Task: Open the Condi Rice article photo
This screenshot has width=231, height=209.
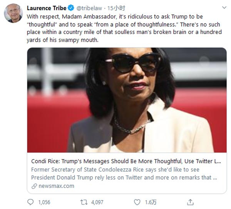Action: [127, 100]
